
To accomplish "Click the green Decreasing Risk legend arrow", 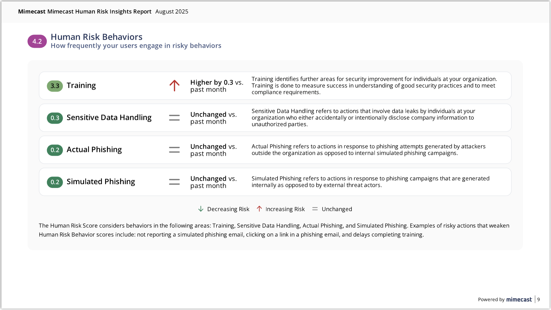I will [x=201, y=209].
